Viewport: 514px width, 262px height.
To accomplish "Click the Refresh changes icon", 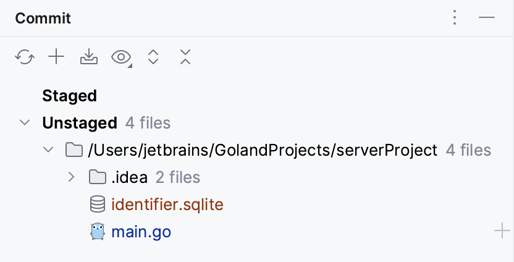I will click(x=24, y=57).
